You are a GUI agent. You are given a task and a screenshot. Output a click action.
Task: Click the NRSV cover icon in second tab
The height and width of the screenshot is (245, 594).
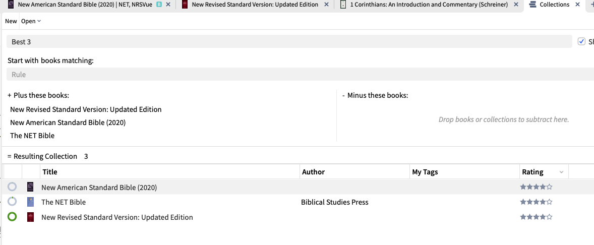[185, 5]
